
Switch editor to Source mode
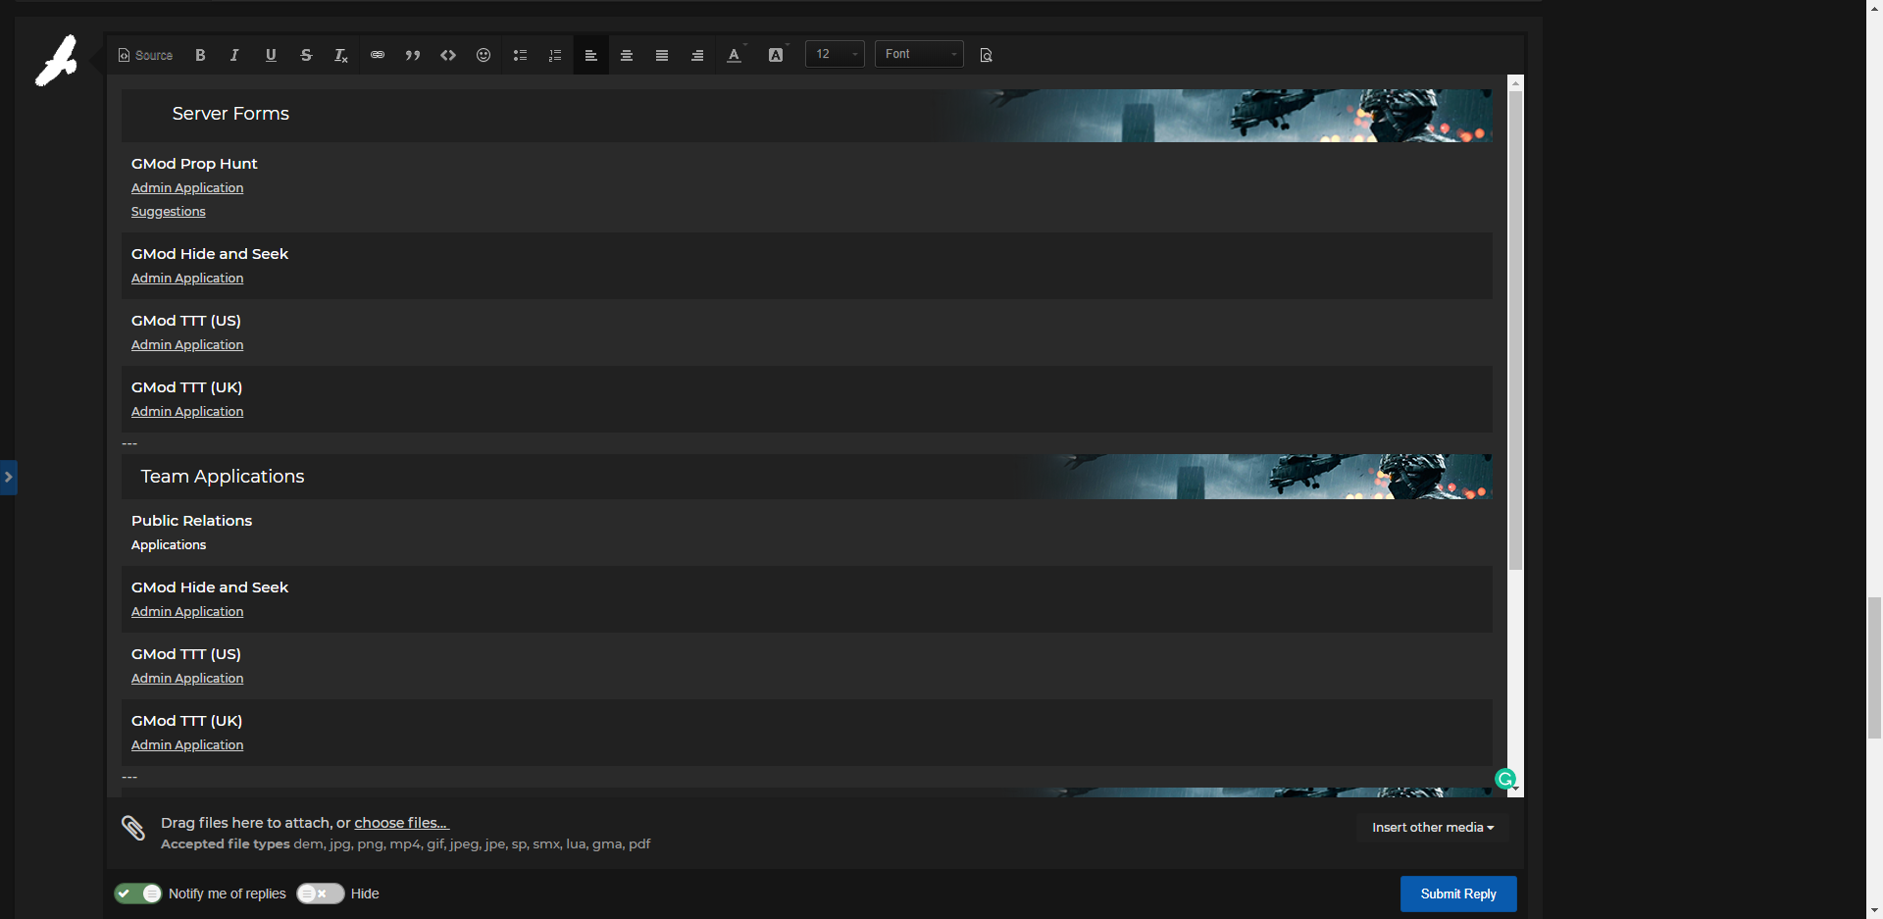(145, 55)
